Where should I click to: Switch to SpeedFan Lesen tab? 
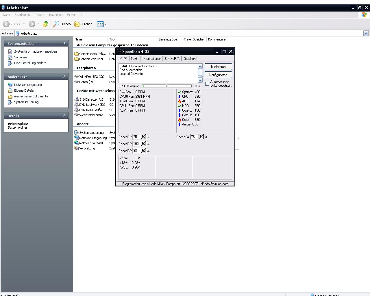[123, 58]
